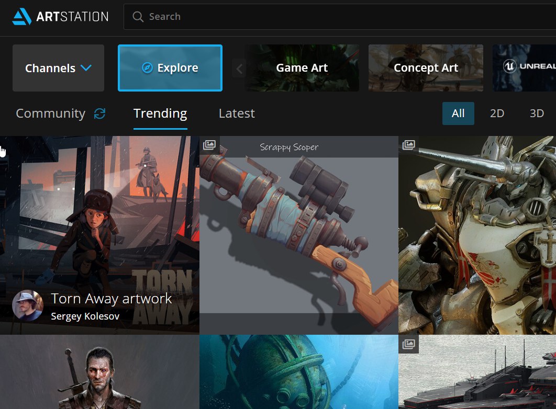Open the Game Art channel
556x409 pixels.
click(302, 68)
